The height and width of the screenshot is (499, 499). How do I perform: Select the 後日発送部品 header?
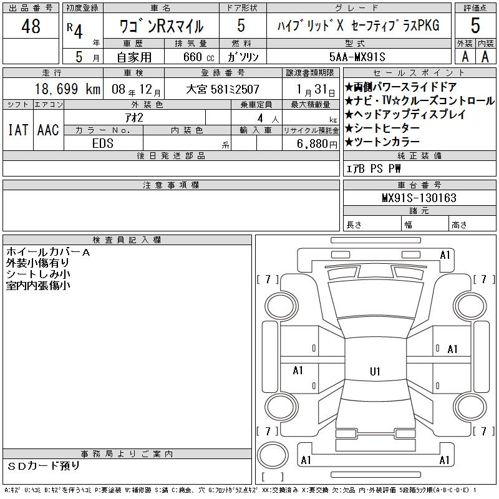click(x=171, y=155)
